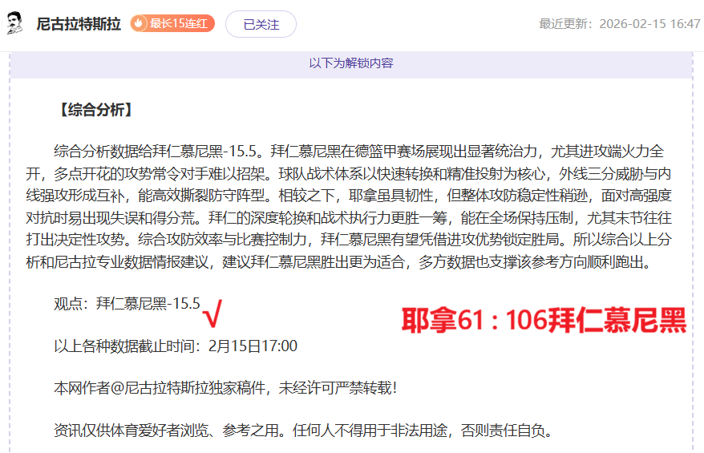Click the paragraph line starting with 析和尼古拉专业数据情报建议

click(348, 262)
